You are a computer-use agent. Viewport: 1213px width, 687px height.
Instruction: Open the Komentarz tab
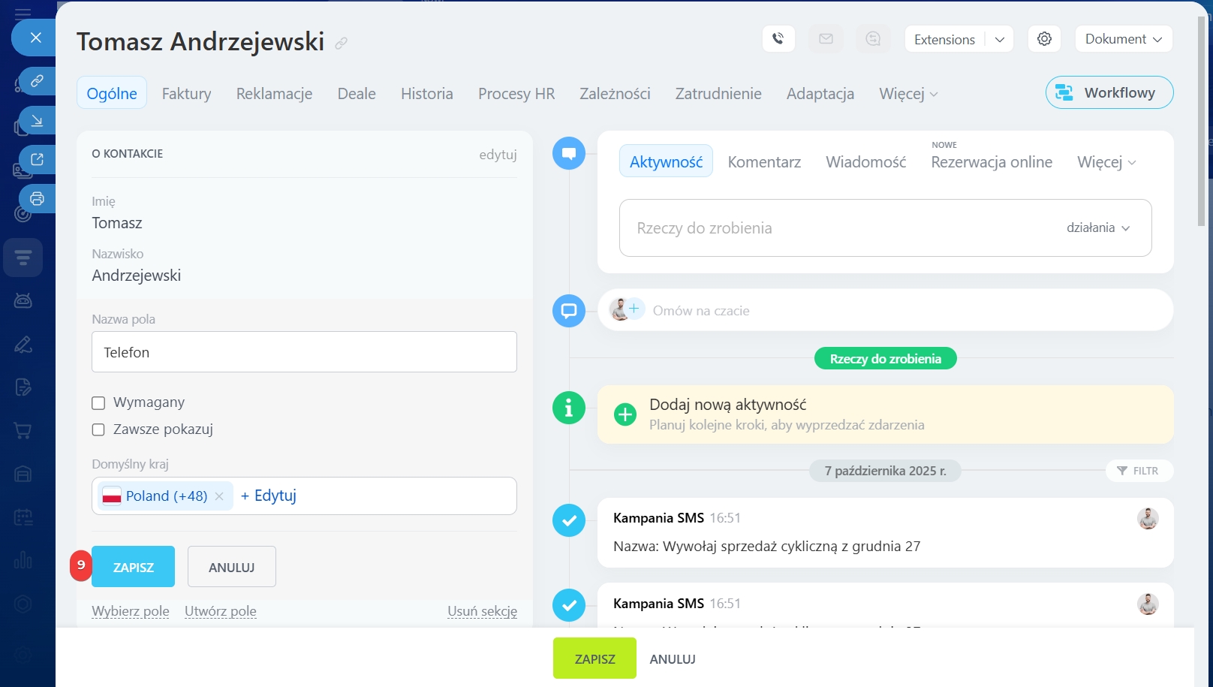coord(764,162)
